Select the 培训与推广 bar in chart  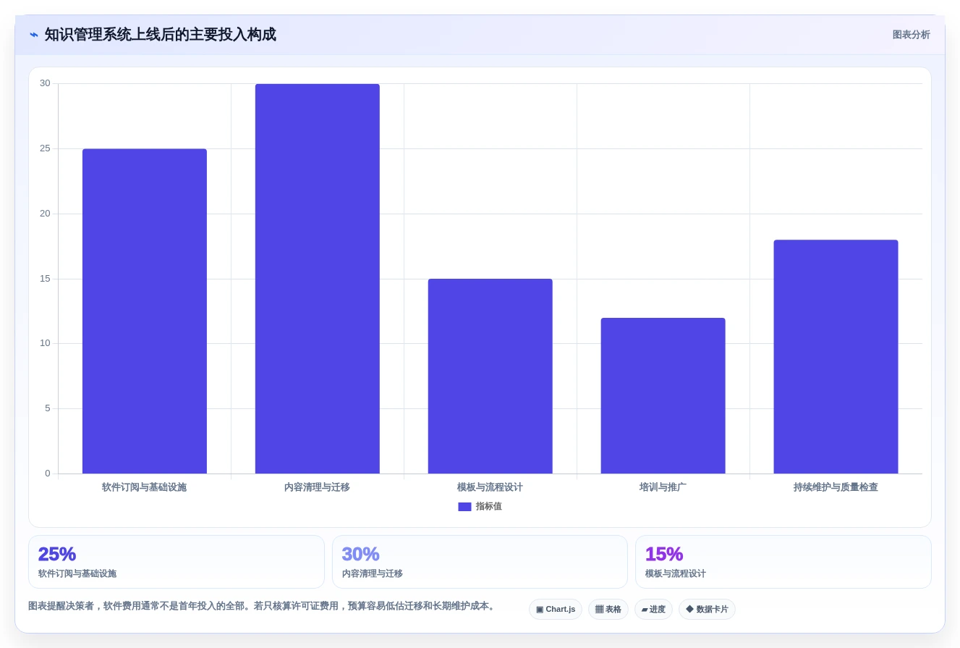pyautogui.click(x=663, y=396)
